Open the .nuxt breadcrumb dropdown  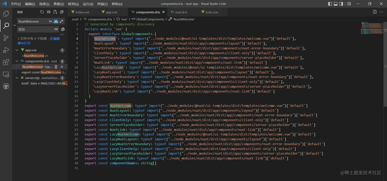click(x=75, y=19)
